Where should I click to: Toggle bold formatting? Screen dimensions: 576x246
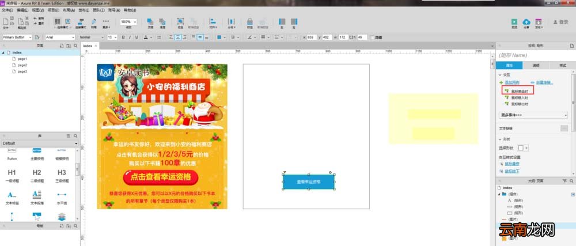pos(123,37)
